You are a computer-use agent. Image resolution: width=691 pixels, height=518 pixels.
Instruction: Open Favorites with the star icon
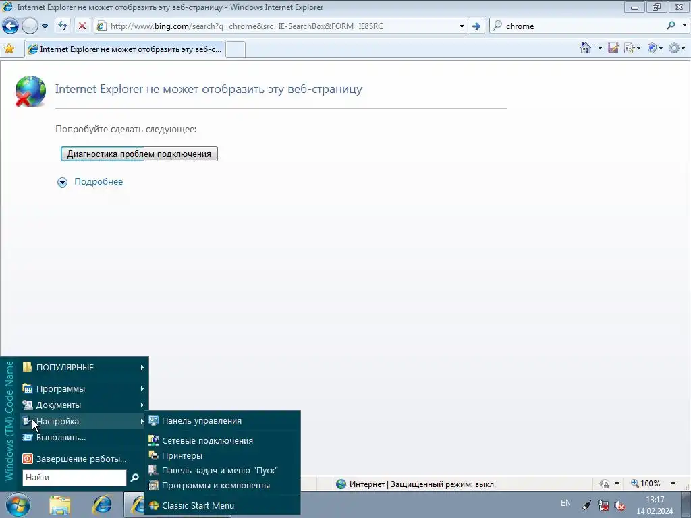[x=9, y=49]
